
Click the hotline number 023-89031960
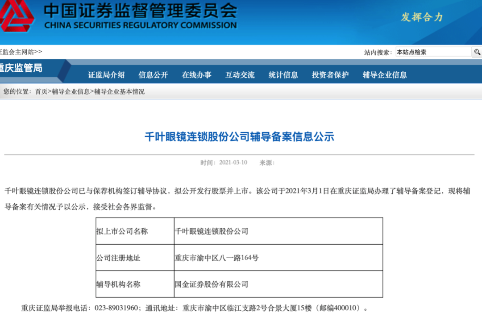click(x=116, y=308)
